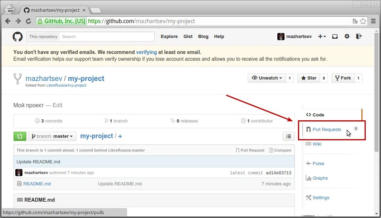View the 3 commits
The image size is (381, 218).
(x=48, y=121)
